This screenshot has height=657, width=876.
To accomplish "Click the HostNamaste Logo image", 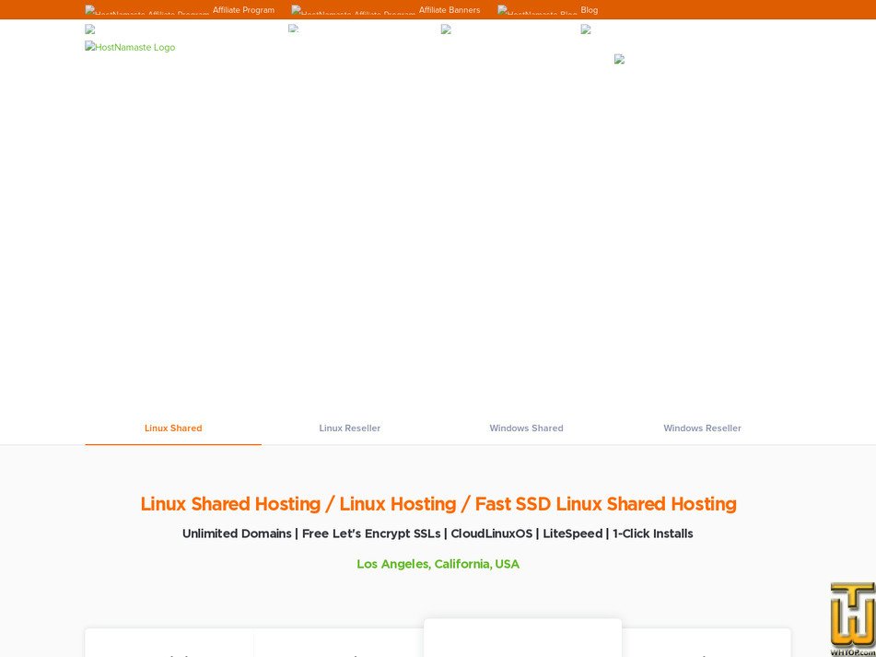I will coord(129,47).
